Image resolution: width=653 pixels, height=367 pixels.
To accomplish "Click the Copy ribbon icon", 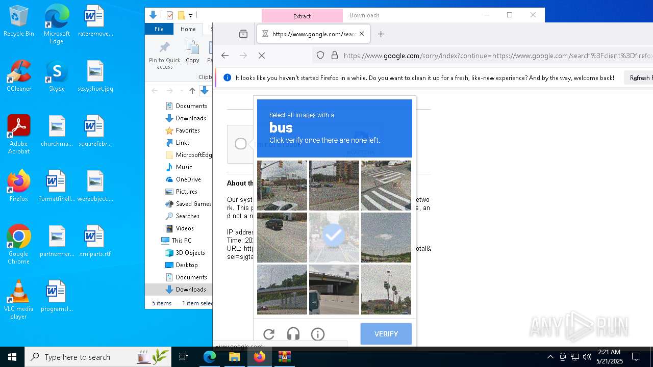I will [x=192, y=52].
